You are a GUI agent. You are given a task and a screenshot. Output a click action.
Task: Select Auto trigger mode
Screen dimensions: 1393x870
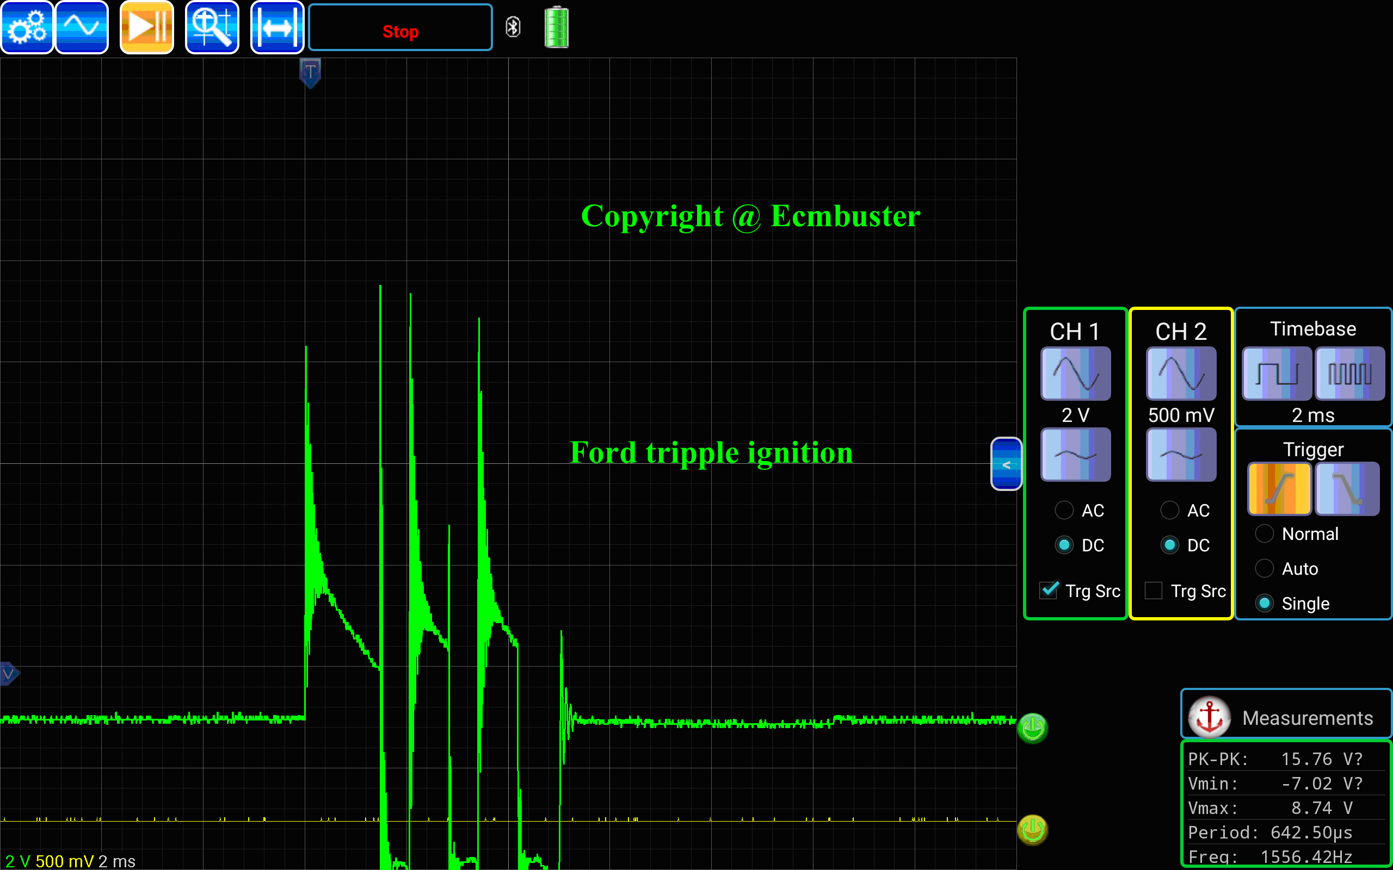click(x=1264, y=569)
